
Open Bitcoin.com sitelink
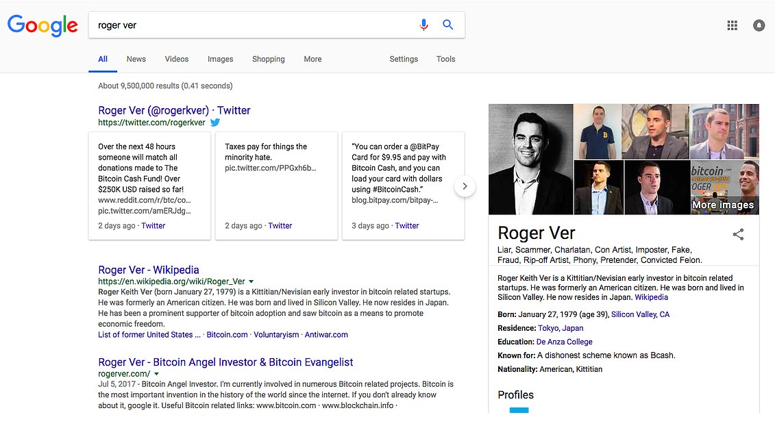[227, 335]
